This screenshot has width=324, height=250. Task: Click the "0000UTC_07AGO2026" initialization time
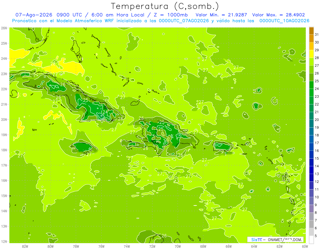(184, 21)
